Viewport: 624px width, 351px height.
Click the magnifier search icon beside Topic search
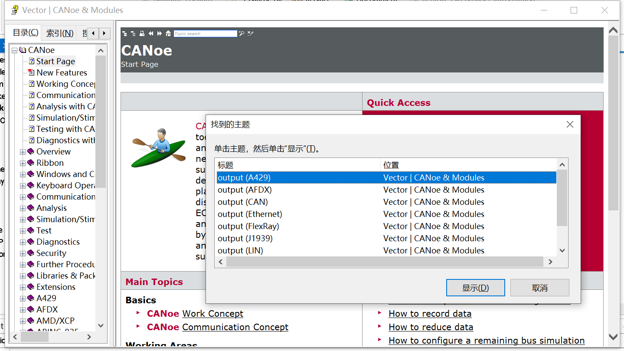pos(242,33)
